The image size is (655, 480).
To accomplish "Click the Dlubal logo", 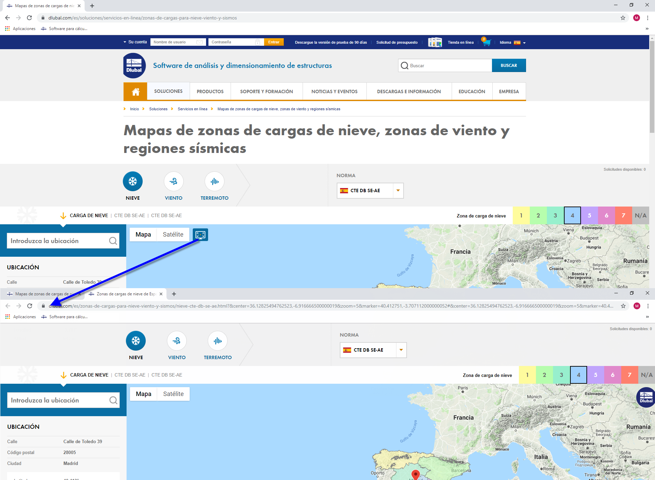I will (133, 65).
